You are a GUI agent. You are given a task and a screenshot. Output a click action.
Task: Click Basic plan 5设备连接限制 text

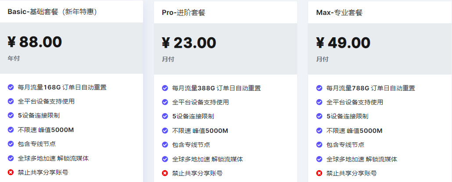click(39, 115)
